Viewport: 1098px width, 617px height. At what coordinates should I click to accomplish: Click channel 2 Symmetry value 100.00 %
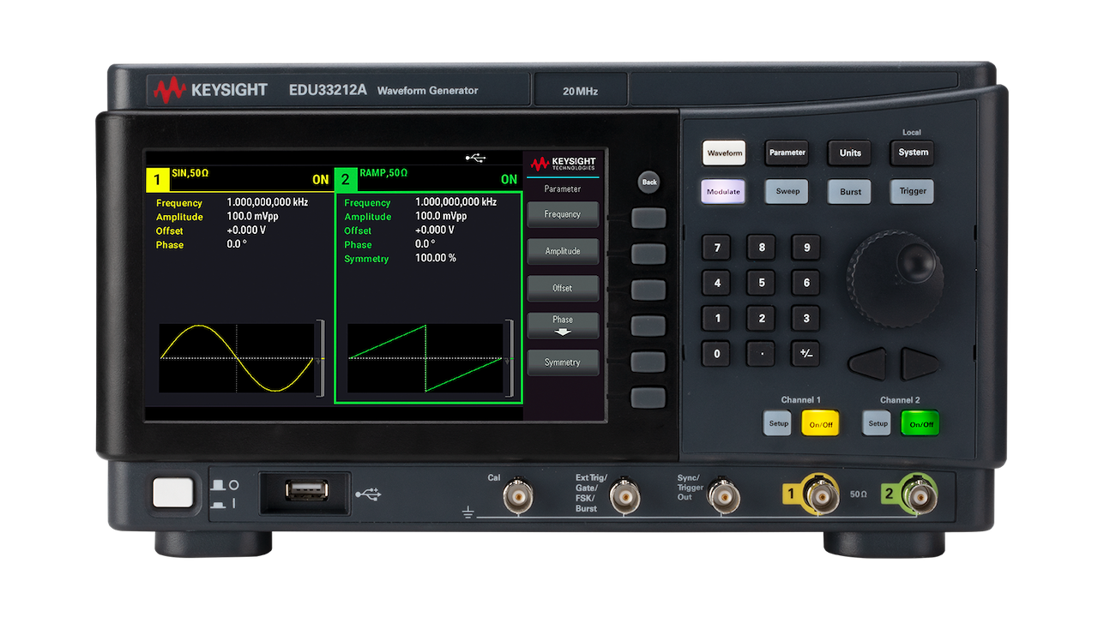pyautogui.click(x=436, y=259)
